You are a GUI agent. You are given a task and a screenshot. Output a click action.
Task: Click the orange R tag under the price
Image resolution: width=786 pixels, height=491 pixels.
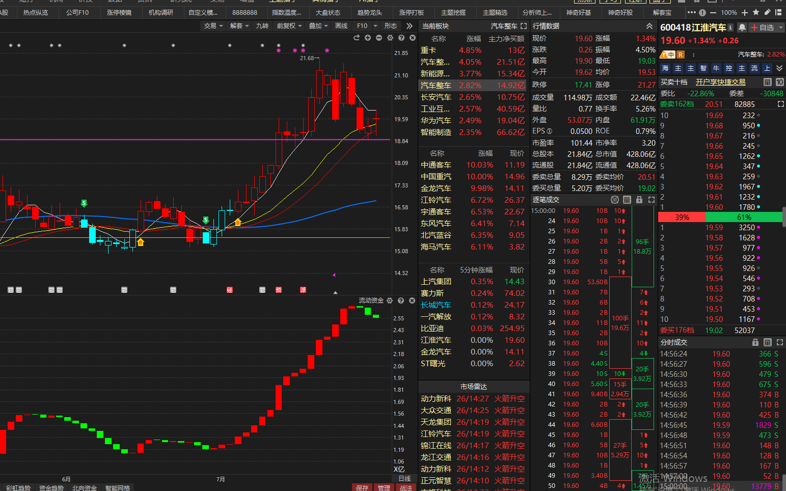[681, 54]
